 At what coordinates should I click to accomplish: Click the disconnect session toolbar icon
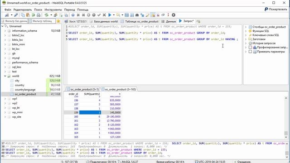pyautogui.click(x=16, y=15)
